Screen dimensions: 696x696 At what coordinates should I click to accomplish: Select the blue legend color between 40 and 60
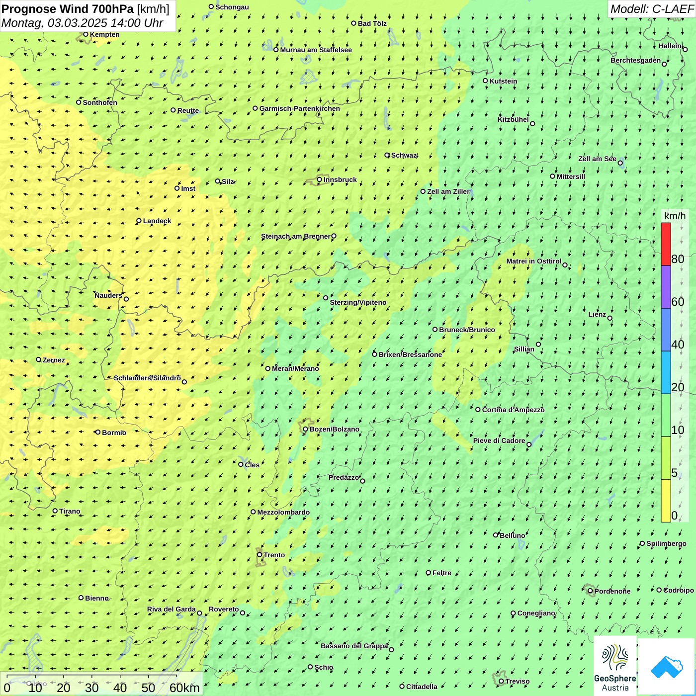pos(666,330)
